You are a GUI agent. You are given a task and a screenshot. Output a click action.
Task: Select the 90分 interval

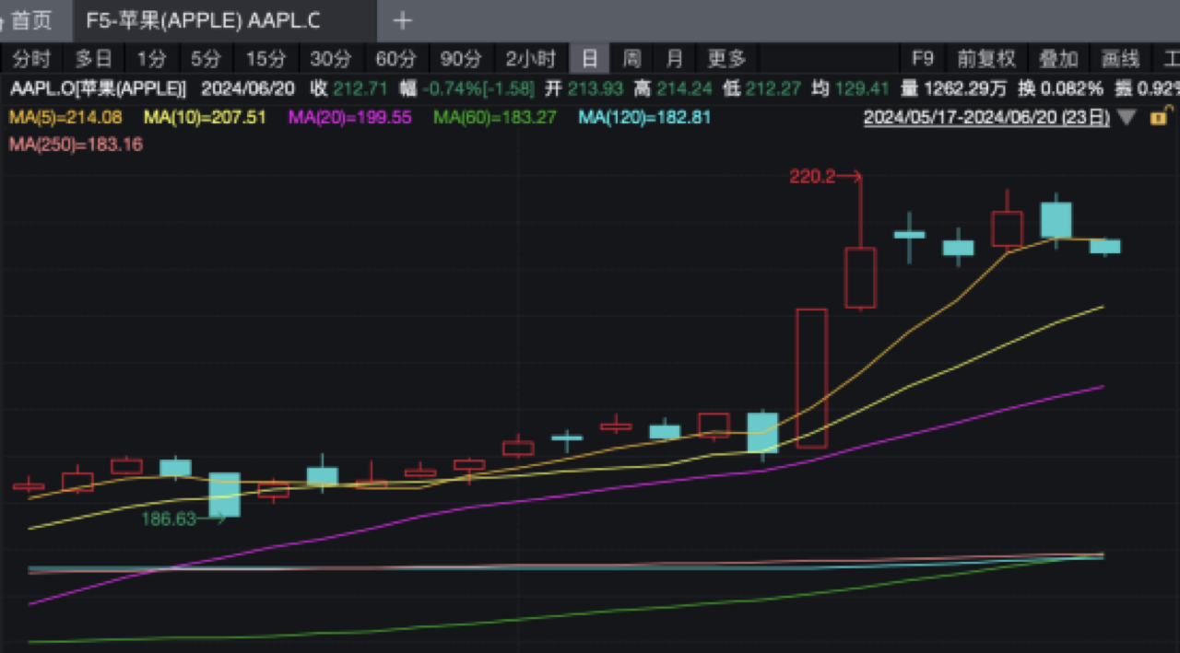461,59
